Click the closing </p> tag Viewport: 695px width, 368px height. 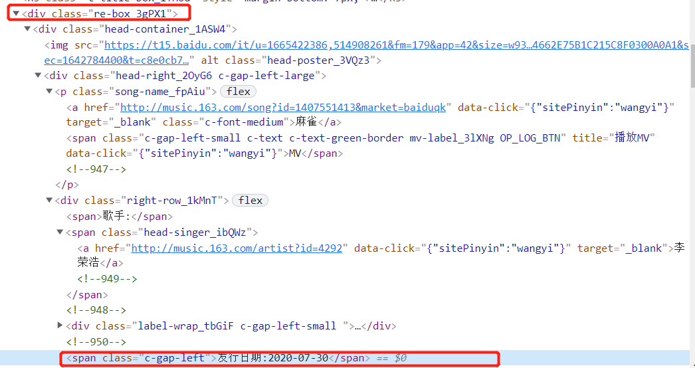[67, 185]
